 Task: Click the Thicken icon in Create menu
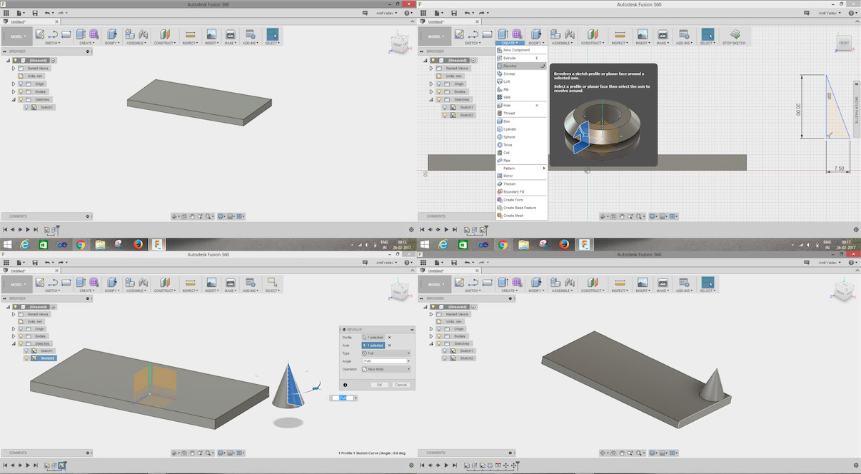(x=498, y=184)
